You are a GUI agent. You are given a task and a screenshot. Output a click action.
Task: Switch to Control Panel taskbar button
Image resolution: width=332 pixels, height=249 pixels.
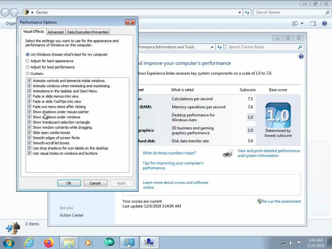click(129, 243)
